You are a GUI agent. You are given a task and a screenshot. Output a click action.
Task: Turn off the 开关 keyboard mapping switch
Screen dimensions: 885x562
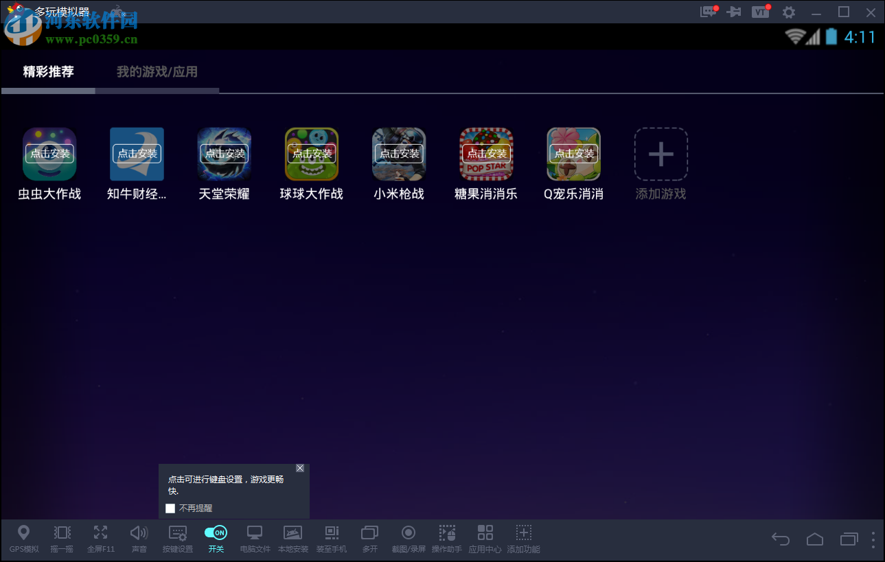coord(216,532)
